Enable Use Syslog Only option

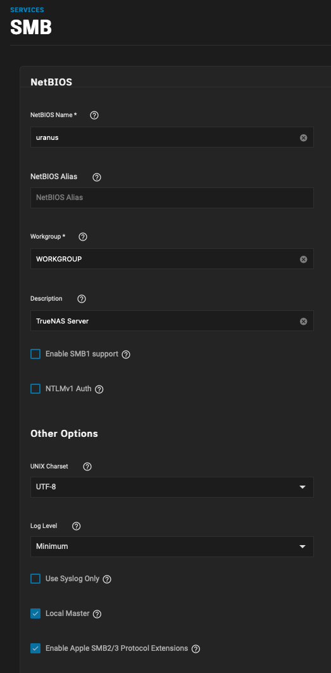35,579
